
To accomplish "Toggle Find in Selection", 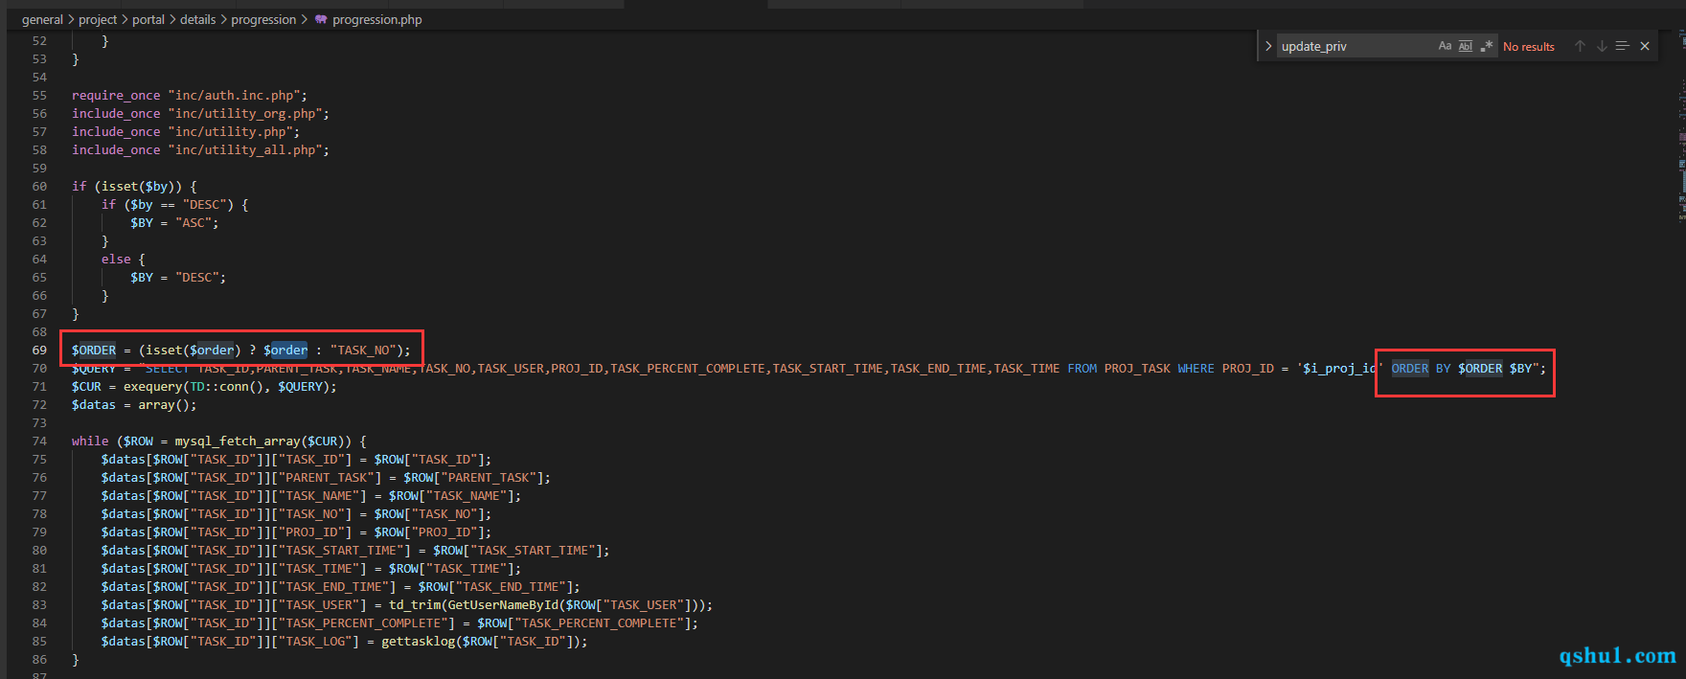I will (1622, 46).
